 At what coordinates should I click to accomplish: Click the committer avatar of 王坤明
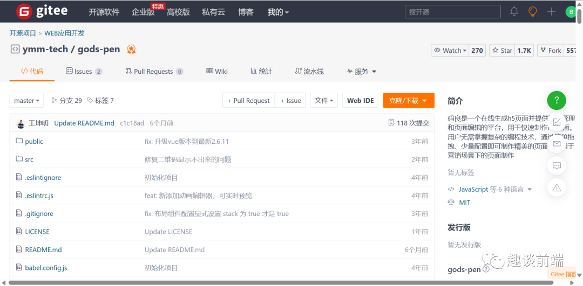click(x=21, y=123)
